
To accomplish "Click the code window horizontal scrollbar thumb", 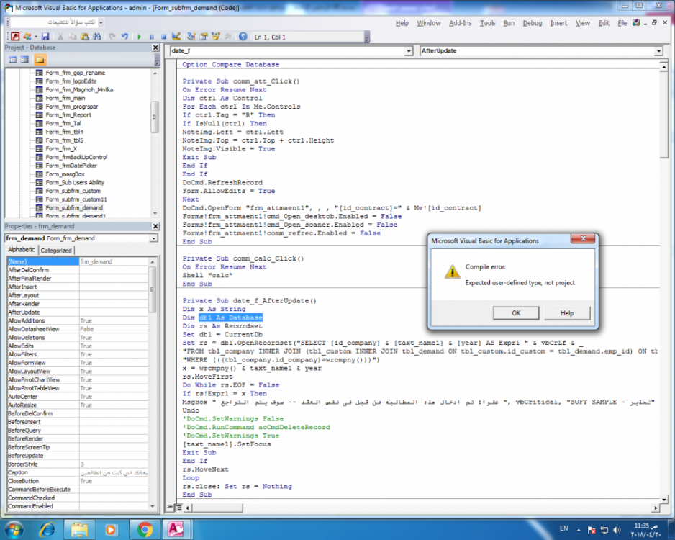I will pos(217,508).
